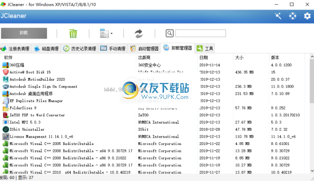This screenshot has width=314, height=181.
Task: Expand the export dropdown arrow
Action: coord(111,33)
